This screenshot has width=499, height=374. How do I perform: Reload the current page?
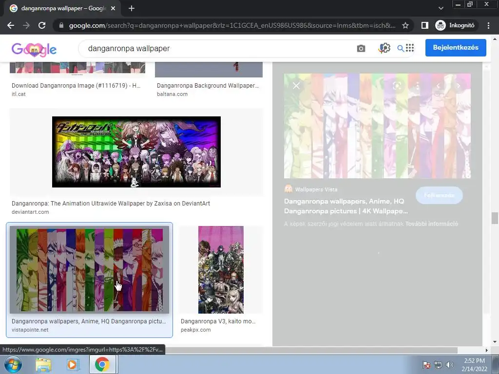point(42,25)
